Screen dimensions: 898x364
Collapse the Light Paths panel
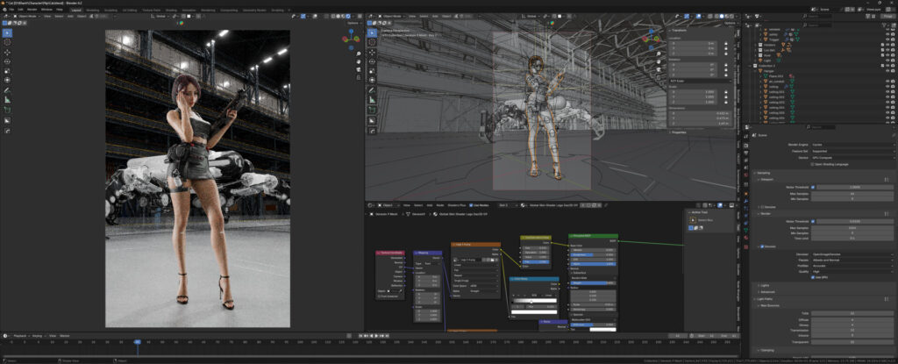tap(765, 298)
